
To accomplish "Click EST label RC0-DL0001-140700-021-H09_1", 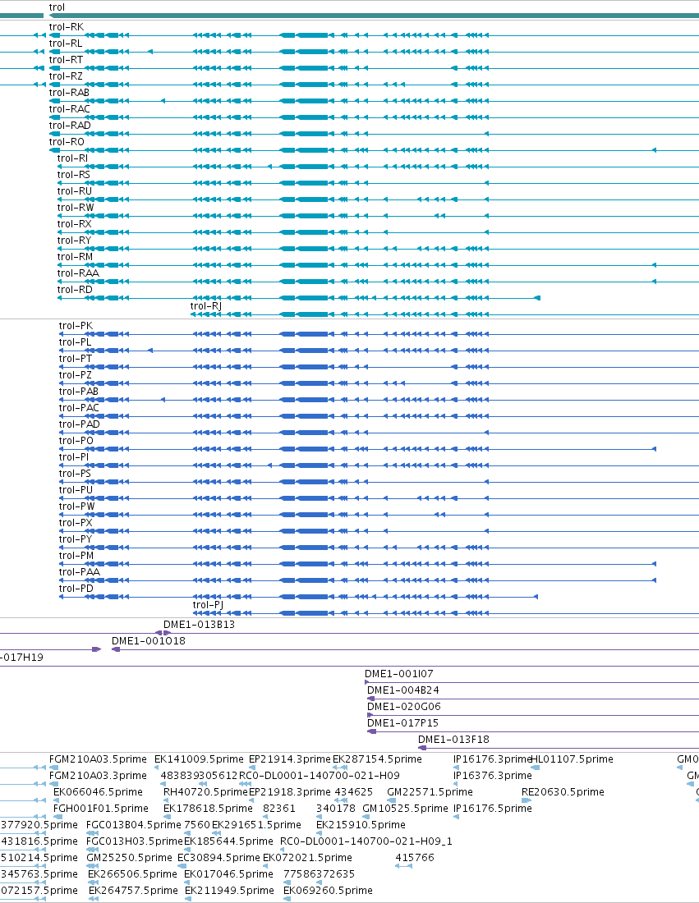I will (x=366, y=841).
